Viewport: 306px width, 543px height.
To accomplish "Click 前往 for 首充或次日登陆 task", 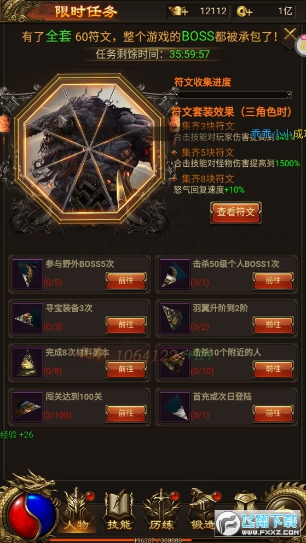I will [x=273, y=414].
